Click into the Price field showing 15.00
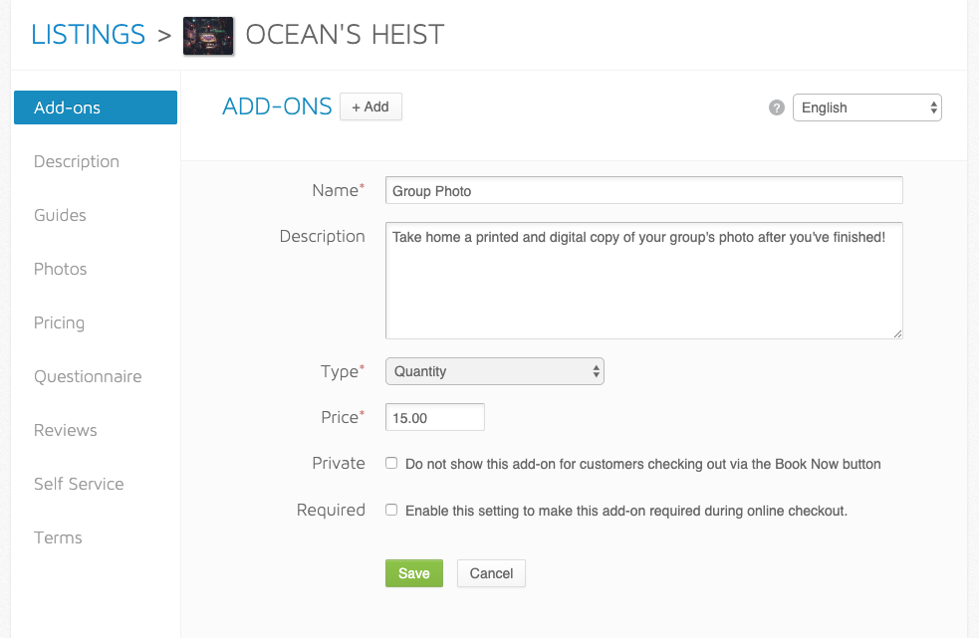This screenshot has width=979, height=638. (435, 417)
